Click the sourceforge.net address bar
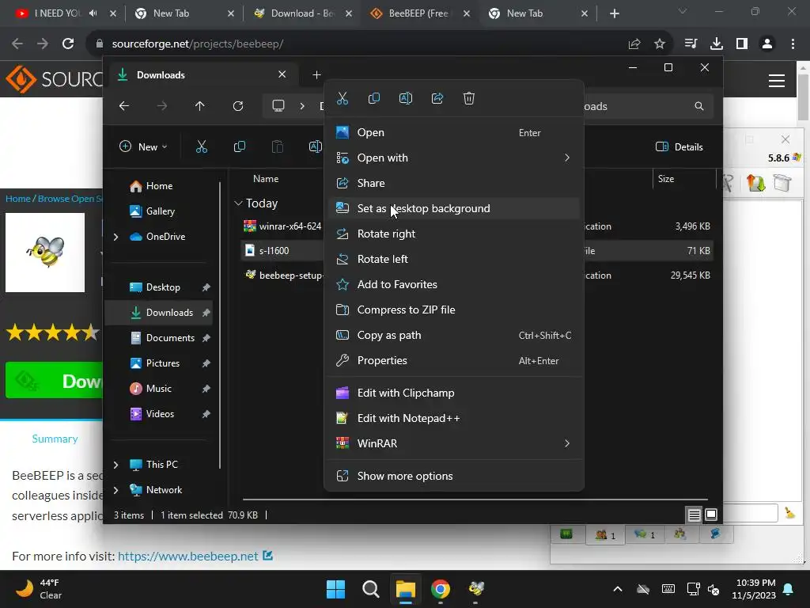Image resolution: width=810 pixels, height=608 pixels. [357, 44]
